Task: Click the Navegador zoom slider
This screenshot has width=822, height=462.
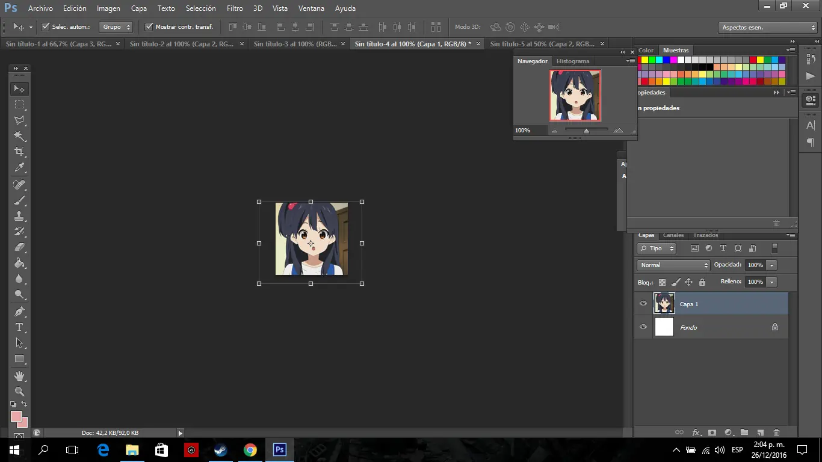Action: point(586,131)
